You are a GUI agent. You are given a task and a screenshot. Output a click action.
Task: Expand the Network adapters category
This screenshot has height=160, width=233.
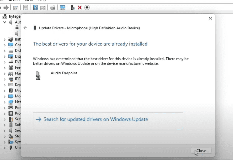(x=4, y=102)
